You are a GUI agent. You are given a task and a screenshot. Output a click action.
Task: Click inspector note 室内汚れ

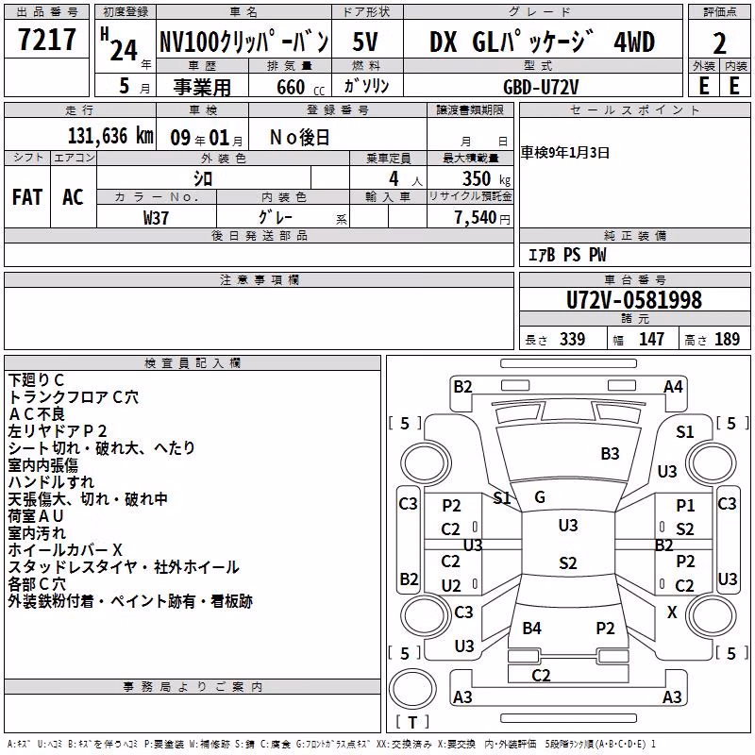coord(37,533)
